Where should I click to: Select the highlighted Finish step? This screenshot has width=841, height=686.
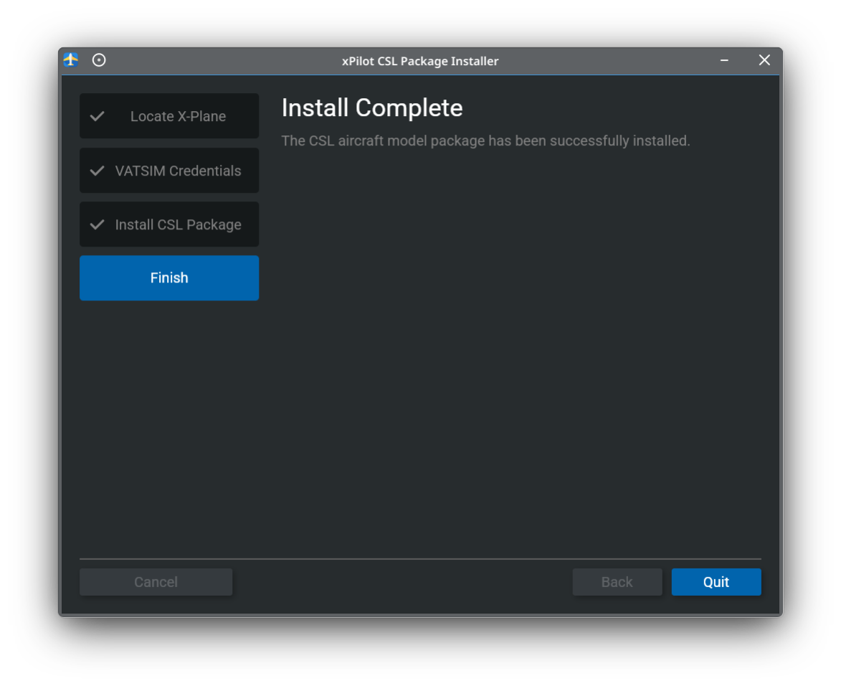(169, 278)
